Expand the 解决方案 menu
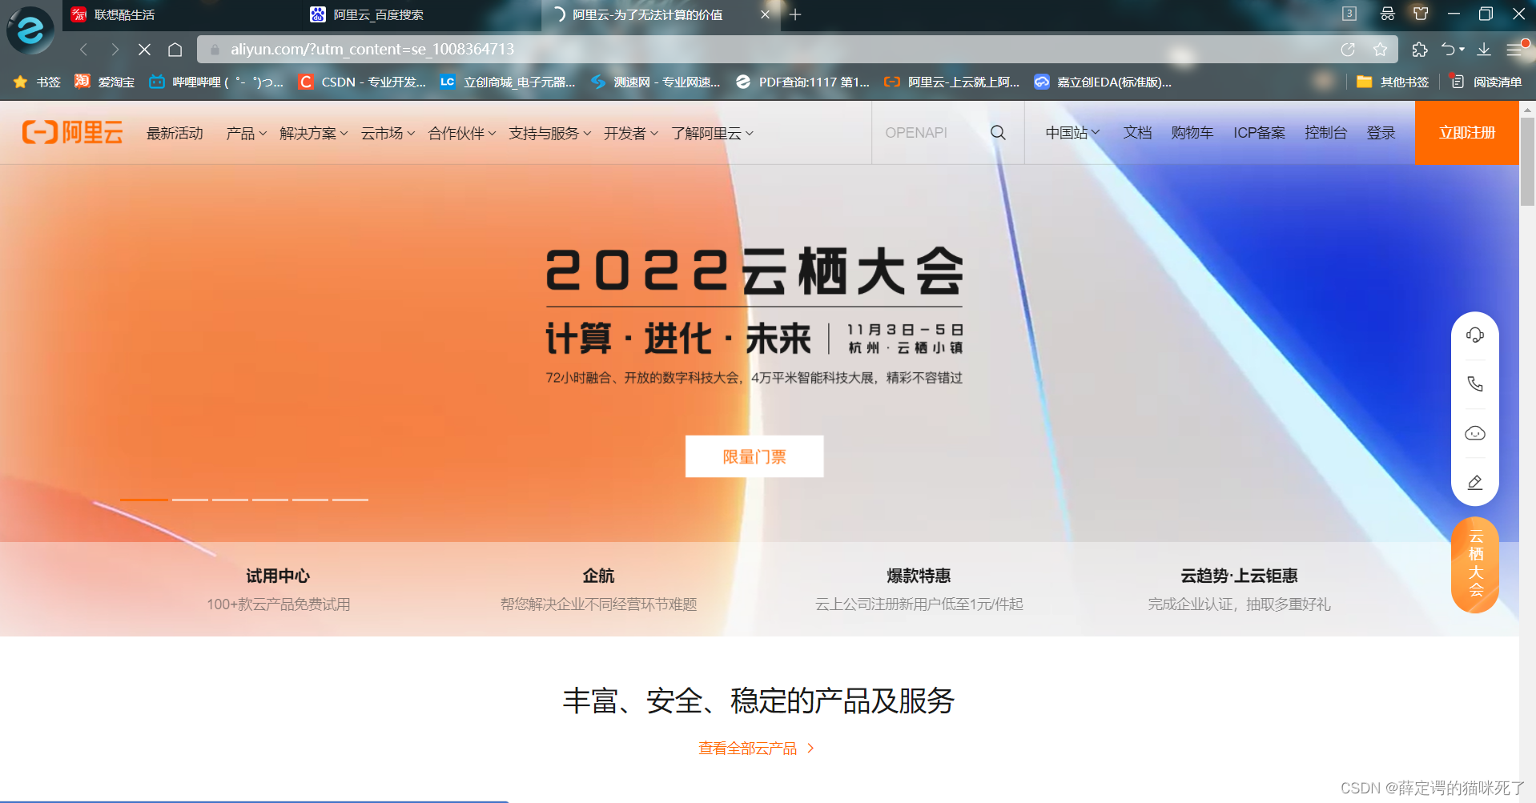Screen dimensions: 1536x803 [314, 133]
